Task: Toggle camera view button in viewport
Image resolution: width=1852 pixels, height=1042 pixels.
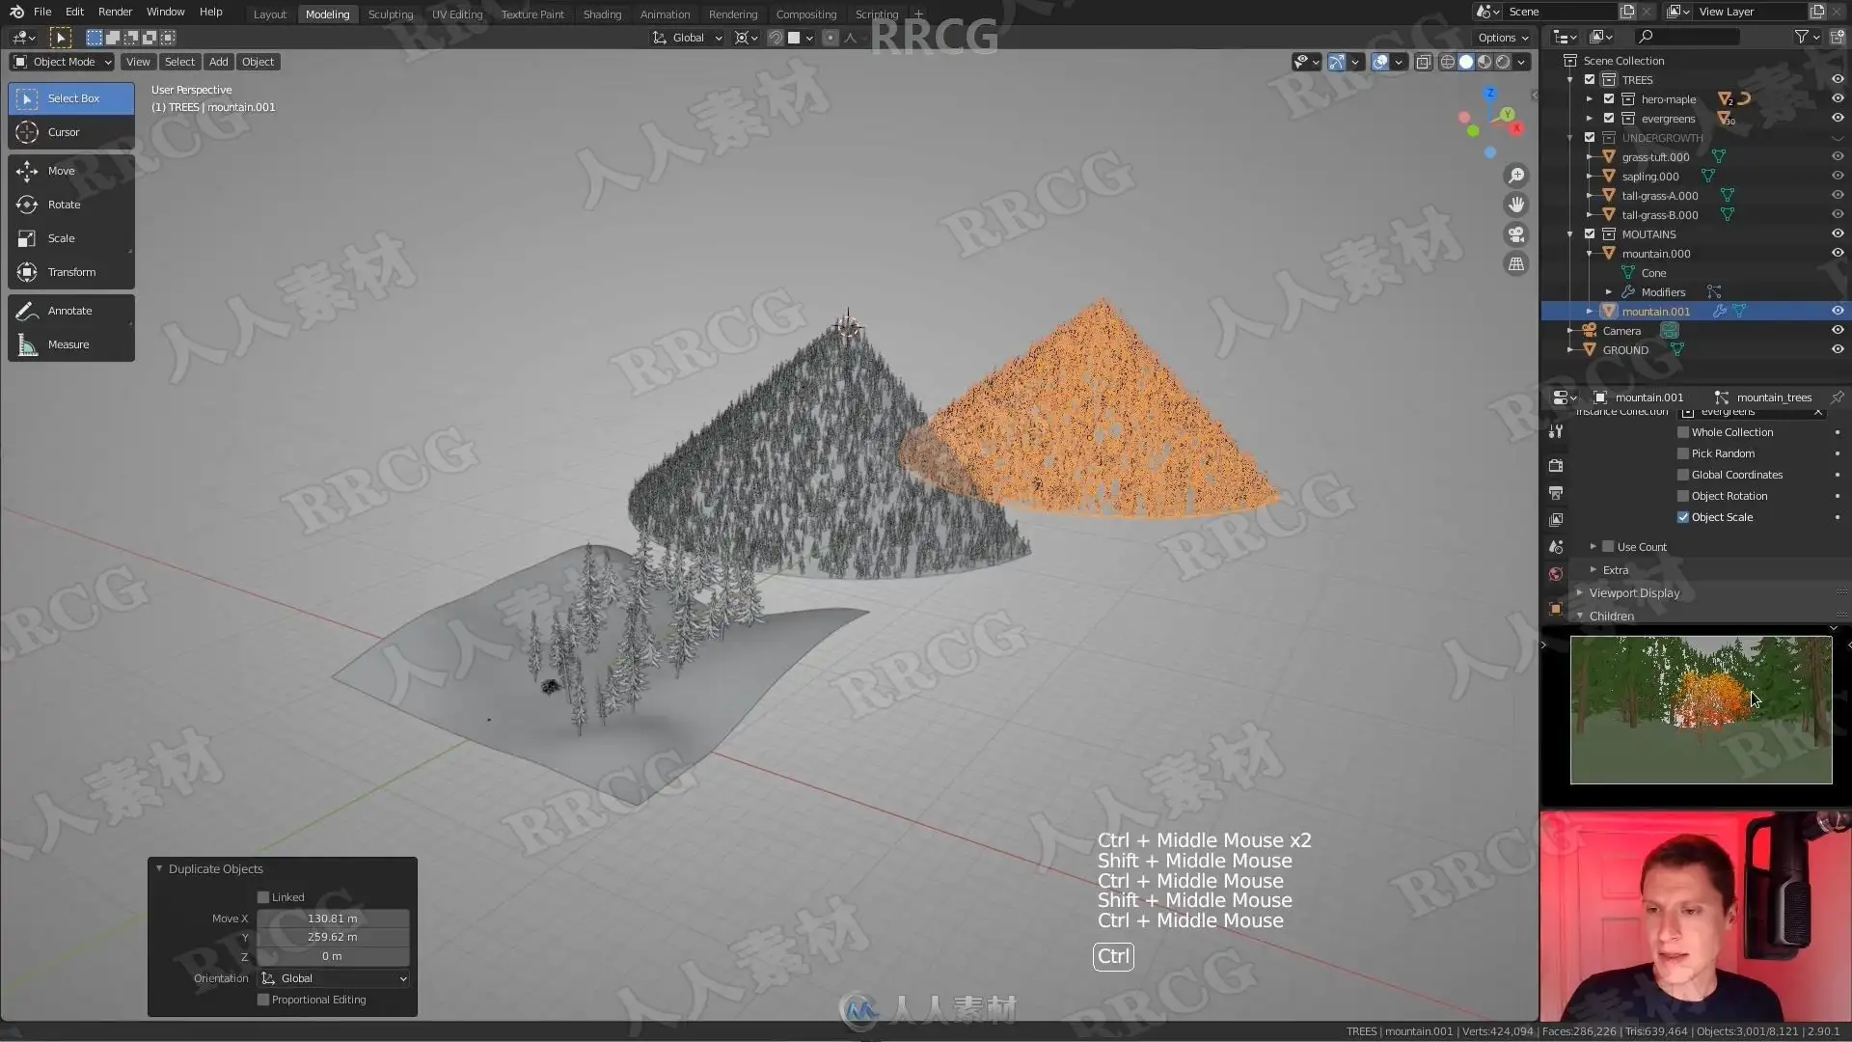Action: click(1516, 234)
